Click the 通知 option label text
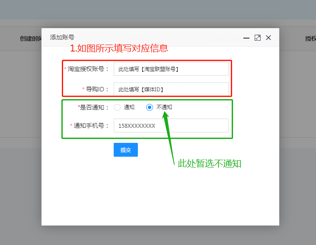This screenshot has width=316, height=245. coord(129,107)
